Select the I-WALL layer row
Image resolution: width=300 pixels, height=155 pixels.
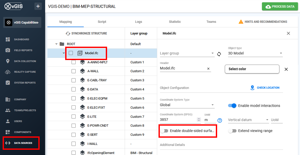click(102, 144)
